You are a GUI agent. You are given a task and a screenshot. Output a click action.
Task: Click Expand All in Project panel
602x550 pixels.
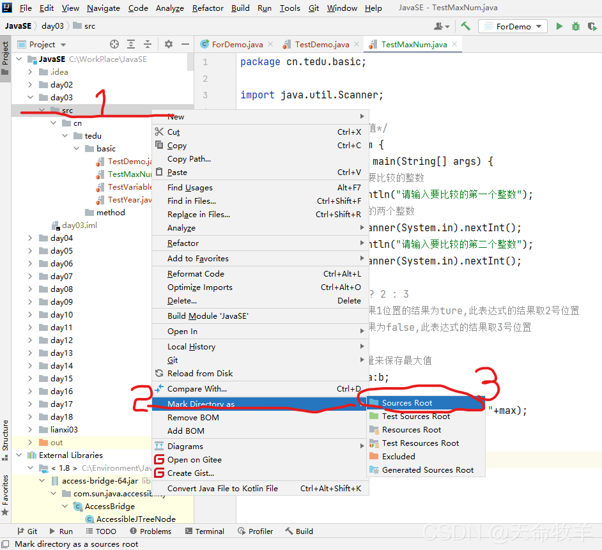pyautogui.click(x=131, y=44)
